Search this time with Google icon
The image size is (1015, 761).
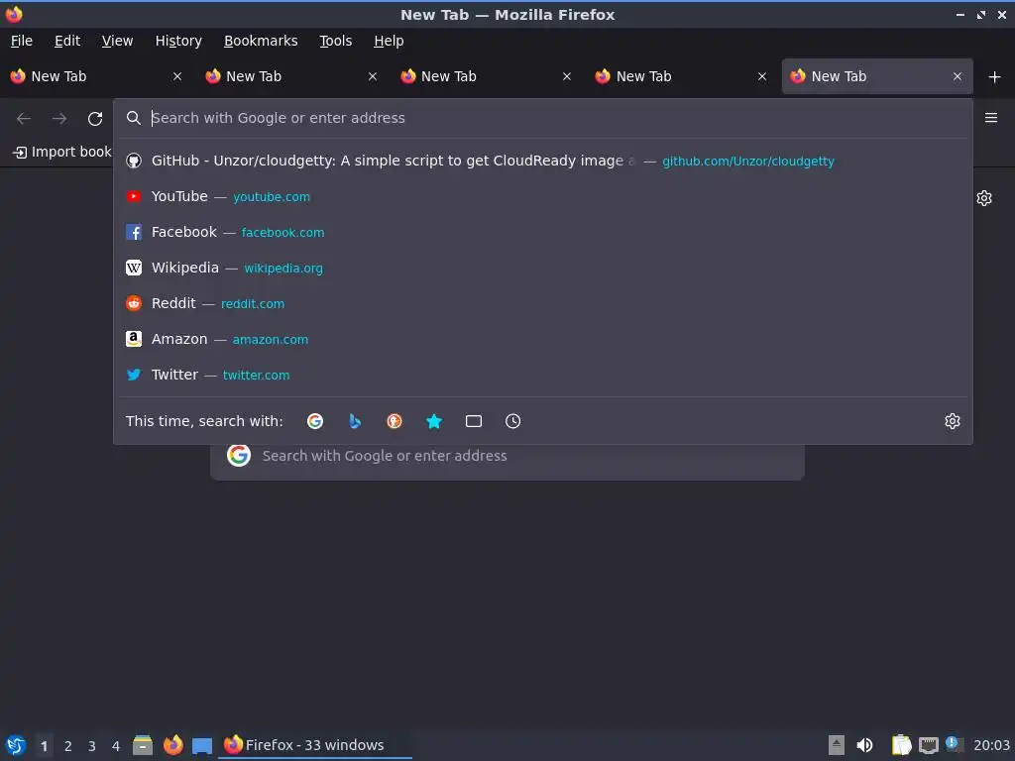[315, 421]
